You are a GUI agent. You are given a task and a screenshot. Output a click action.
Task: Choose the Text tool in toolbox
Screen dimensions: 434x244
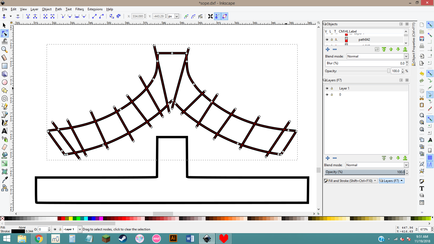[4, 131]
